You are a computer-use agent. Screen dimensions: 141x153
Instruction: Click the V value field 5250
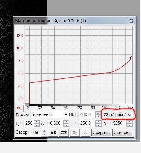pyautogui.click(x=119, y=123)
